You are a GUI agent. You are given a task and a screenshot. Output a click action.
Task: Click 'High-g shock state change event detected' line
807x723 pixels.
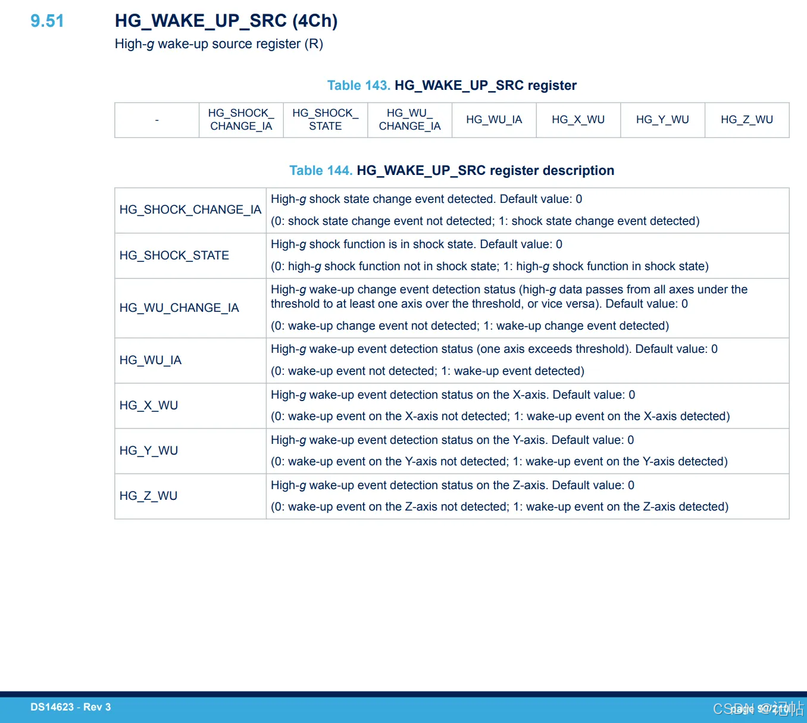(x=427, y=199)
